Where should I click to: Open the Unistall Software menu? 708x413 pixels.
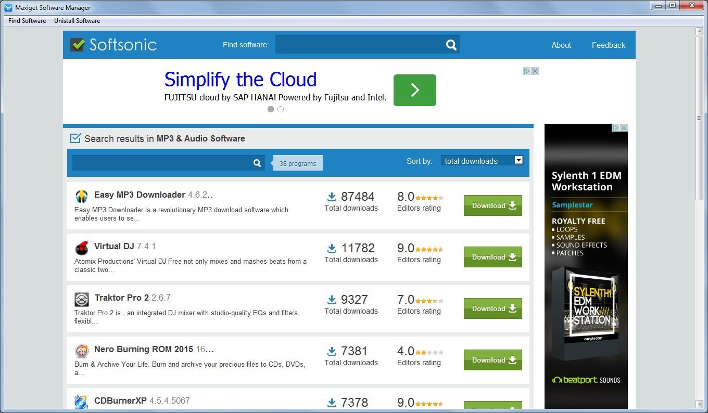tap(77, 21)
